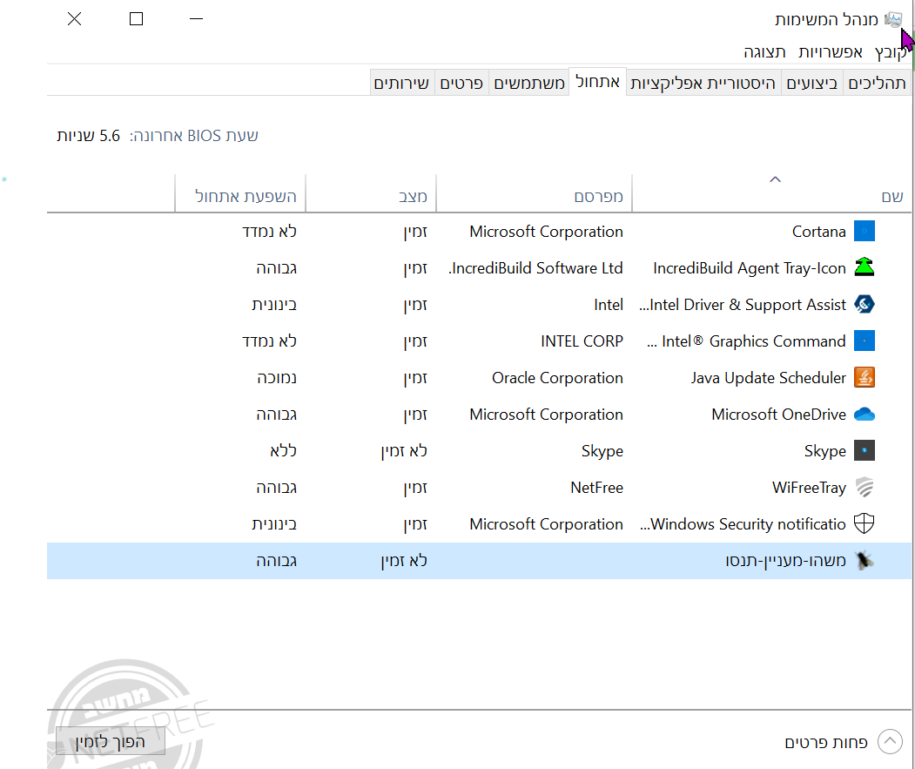Viewport: 915px width, 769px height.
Task: Switch to the ביצועים tab
Action: [812, 84]
